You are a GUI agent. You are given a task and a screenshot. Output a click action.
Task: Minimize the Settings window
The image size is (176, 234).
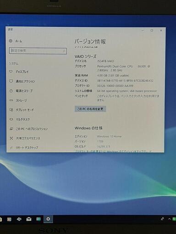point(143,31)
